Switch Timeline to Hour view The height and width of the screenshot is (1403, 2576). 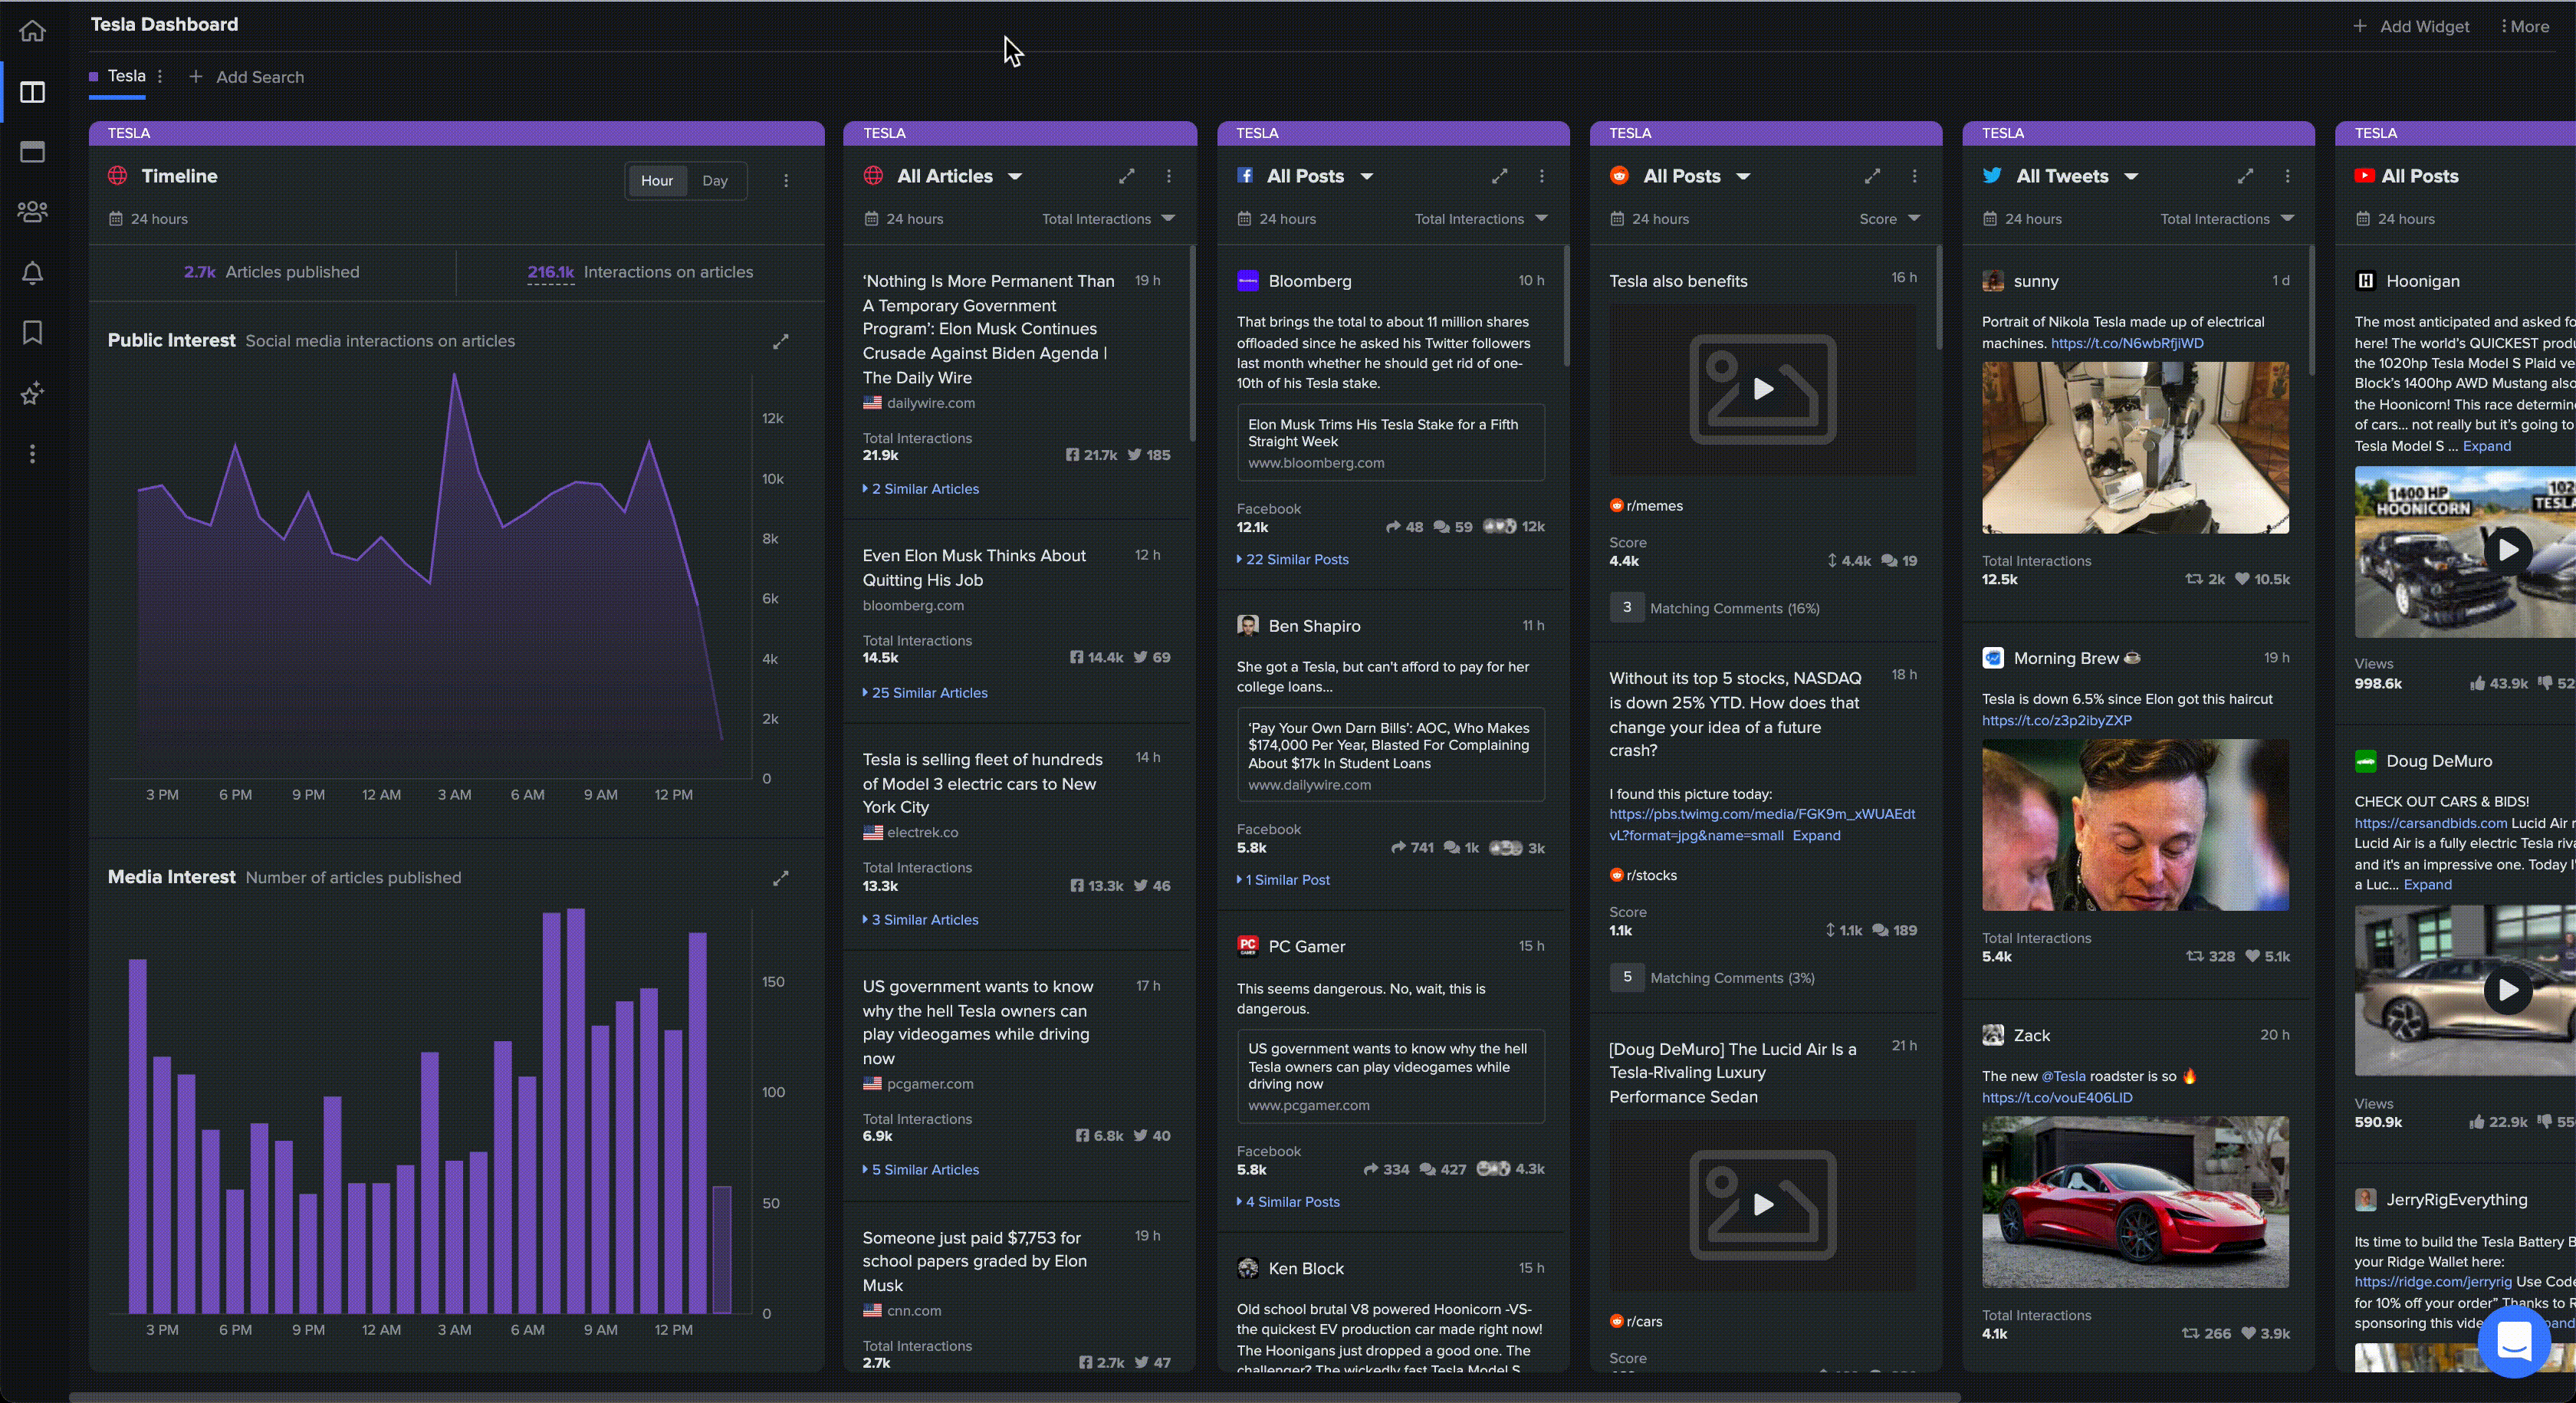657,181
